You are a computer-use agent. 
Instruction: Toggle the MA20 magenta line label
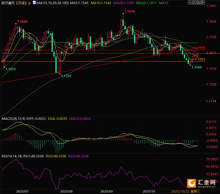pos(123,3)
